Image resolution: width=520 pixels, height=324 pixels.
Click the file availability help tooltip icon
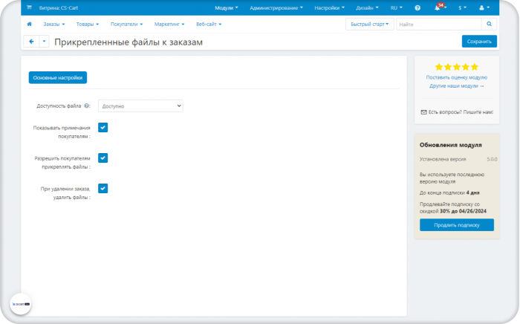[86, 106]
